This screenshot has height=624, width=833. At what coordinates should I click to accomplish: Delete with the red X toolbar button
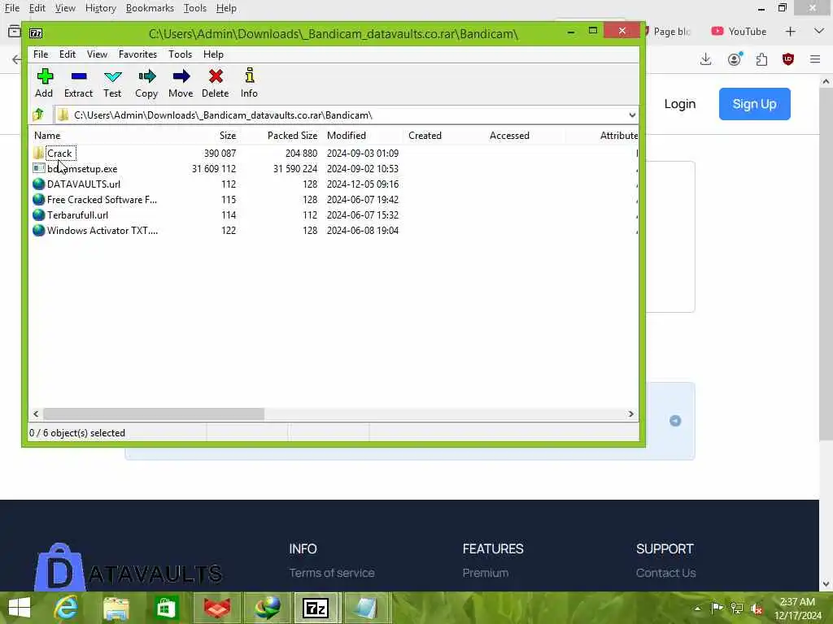(x=215, y=83)
